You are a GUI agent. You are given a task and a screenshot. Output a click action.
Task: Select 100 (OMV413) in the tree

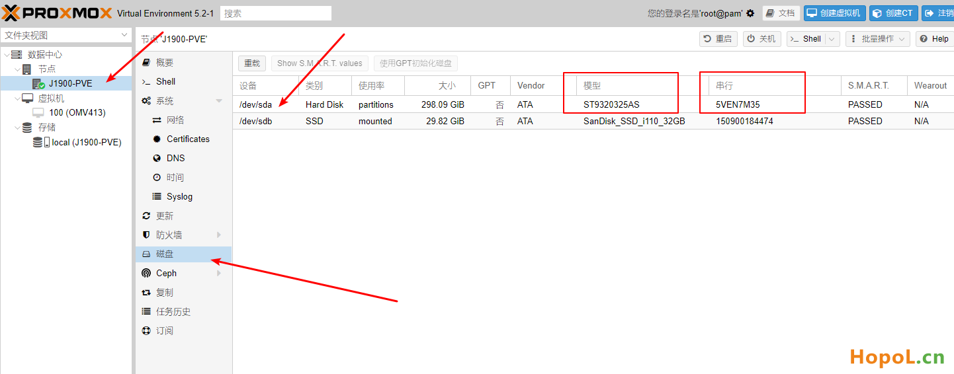(77, 113)
